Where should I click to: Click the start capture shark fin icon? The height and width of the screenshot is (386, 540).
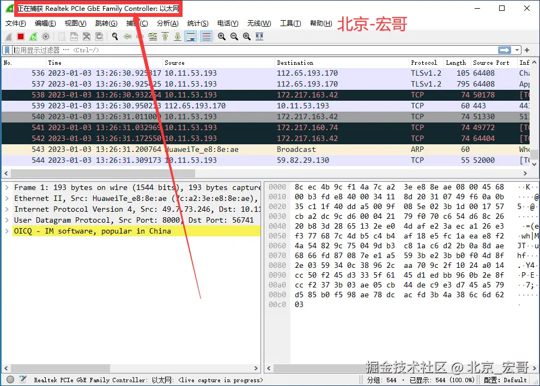pos(9,36)
